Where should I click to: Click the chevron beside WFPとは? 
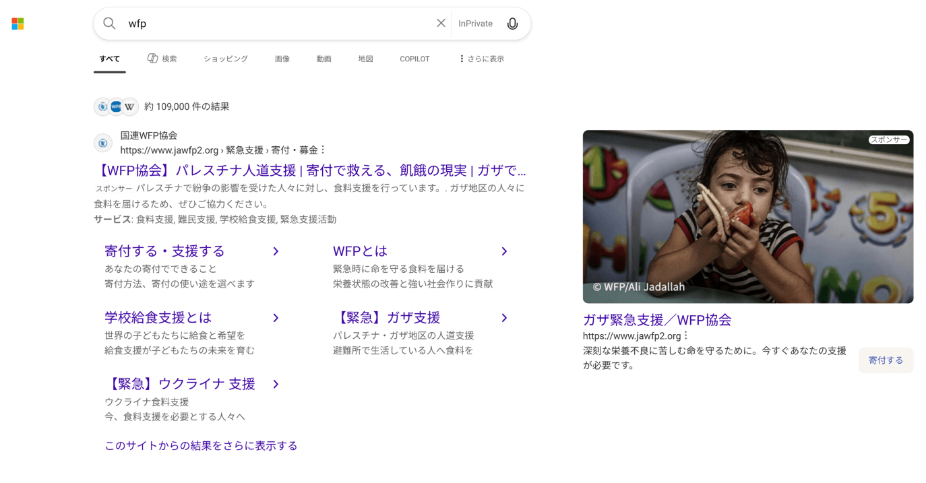pos(504,251)
